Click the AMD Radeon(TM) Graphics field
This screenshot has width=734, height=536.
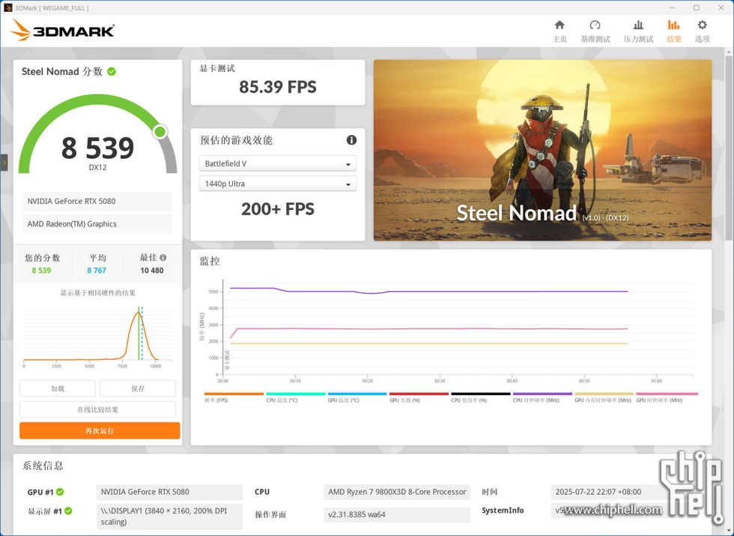[x=97, y=224]
